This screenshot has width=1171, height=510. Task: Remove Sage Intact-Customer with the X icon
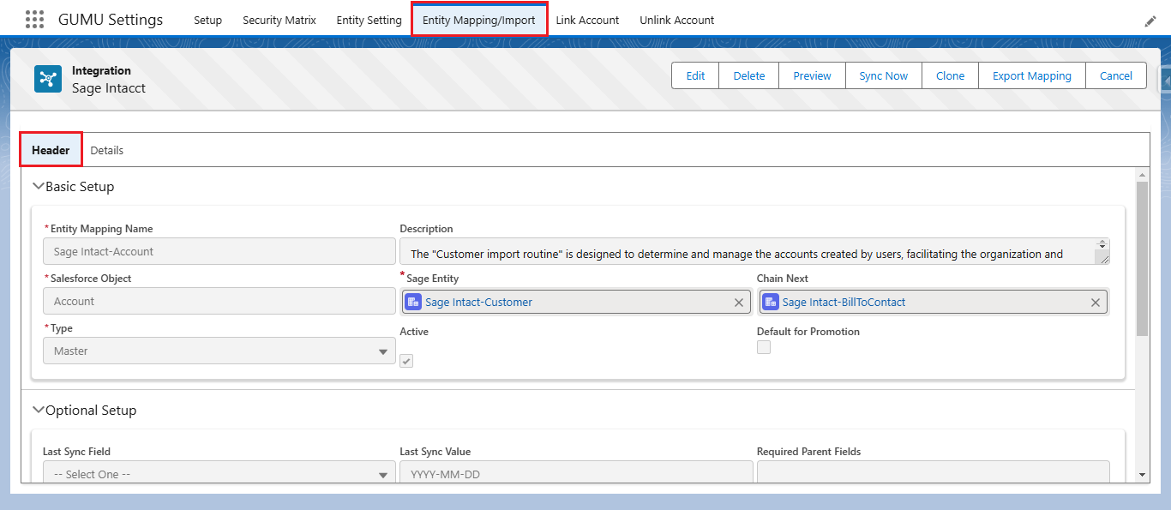tap(739, 303)
